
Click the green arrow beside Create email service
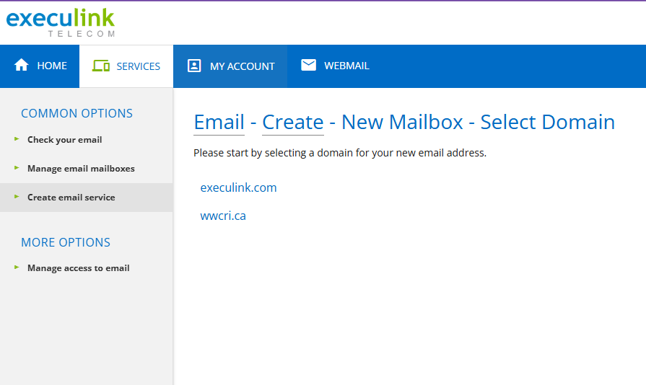click(x=17, y=197)
